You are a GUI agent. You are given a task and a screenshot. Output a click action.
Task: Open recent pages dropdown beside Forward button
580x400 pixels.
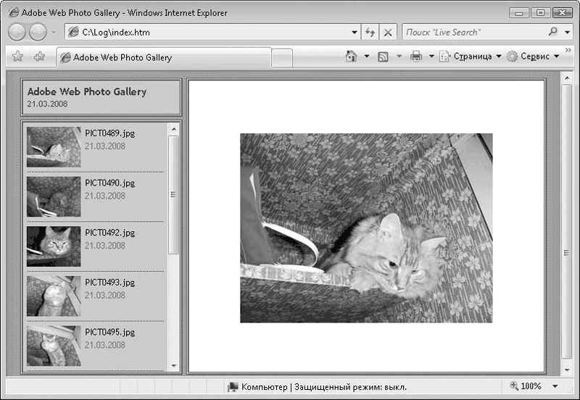(x=54, y=33)
